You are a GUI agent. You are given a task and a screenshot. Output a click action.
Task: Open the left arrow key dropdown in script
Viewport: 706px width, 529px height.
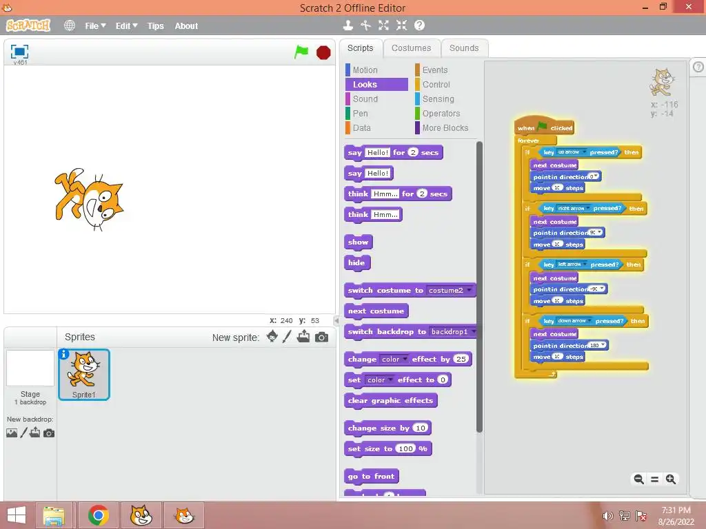(572, 264)
